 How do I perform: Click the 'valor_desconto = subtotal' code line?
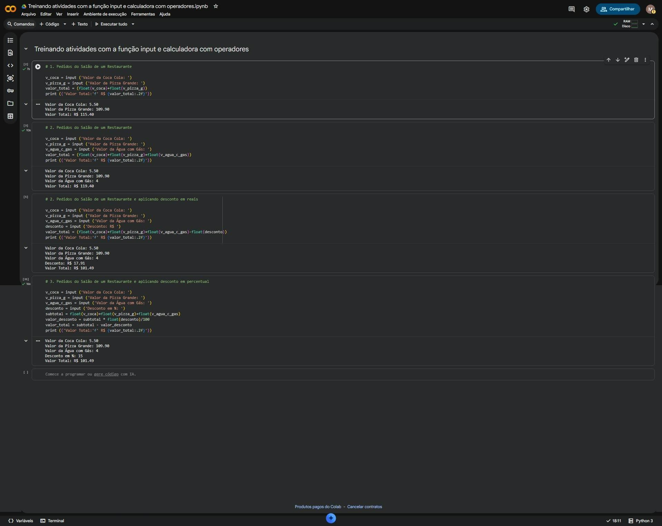[x=97, y=319]
